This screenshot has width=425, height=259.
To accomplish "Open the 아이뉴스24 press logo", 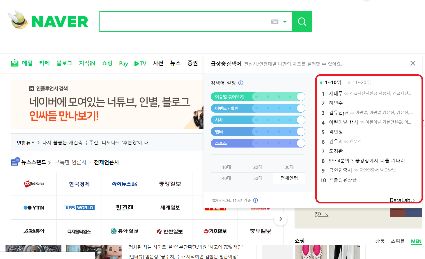I will tap(124, 184).
